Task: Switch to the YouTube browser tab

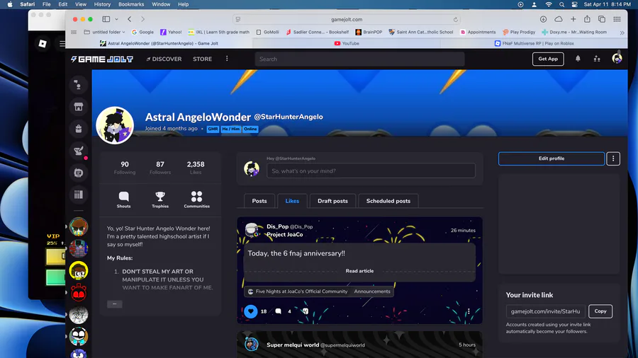Action: point(347,43)
